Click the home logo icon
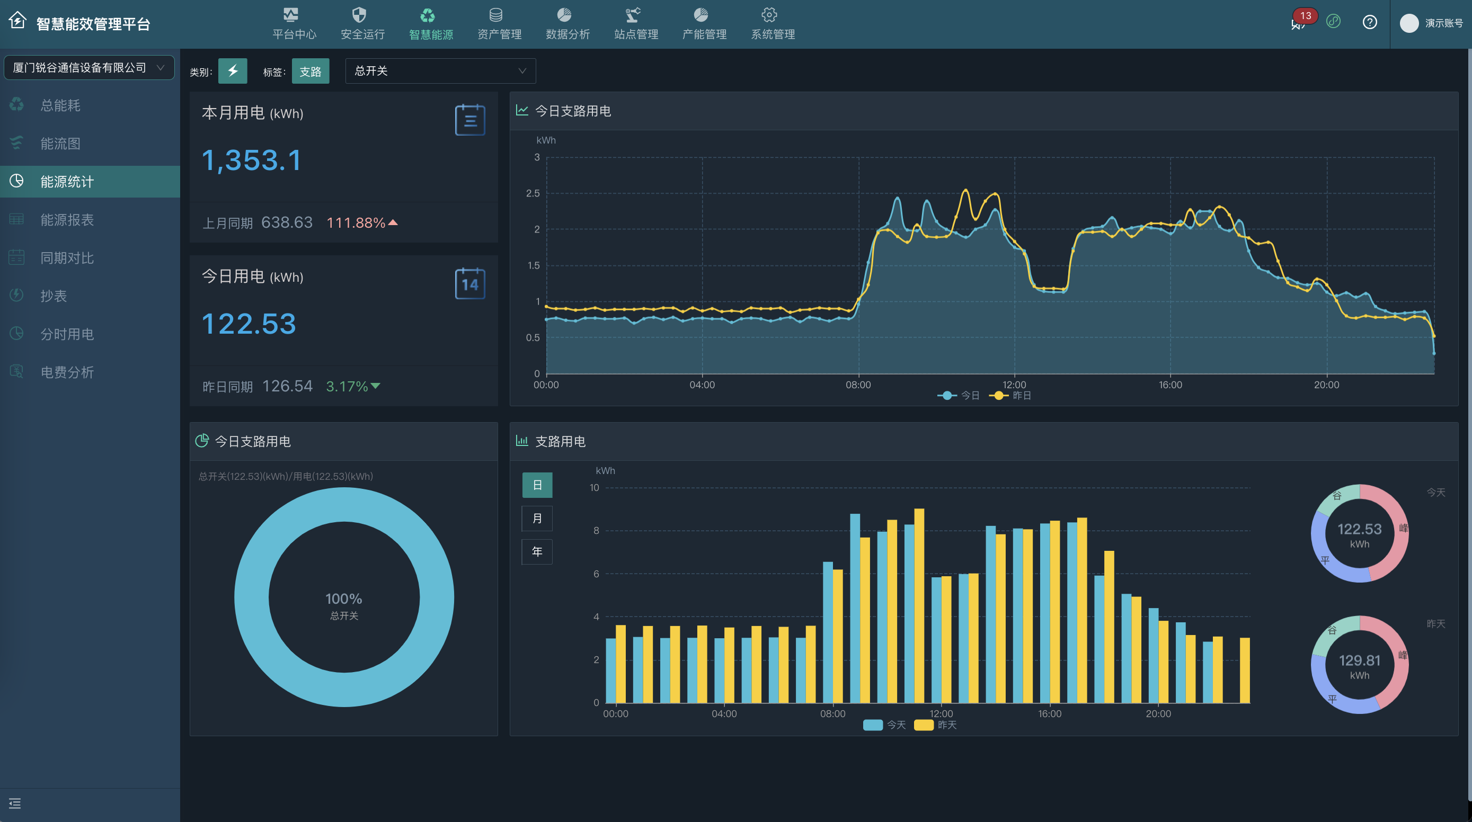Image resolution: width=1472 pixels, height=822 pixels. point(17,21)
